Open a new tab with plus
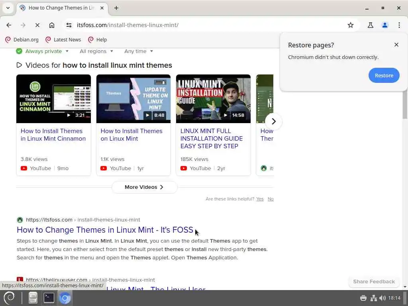Viewport: 408px width, 306px height. coord(116,8)
